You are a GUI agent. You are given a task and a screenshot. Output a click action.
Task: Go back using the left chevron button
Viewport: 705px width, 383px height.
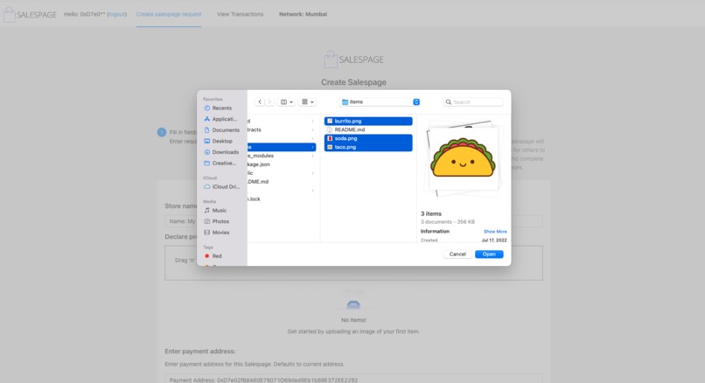pyautogui.click(x=260, y=102)
